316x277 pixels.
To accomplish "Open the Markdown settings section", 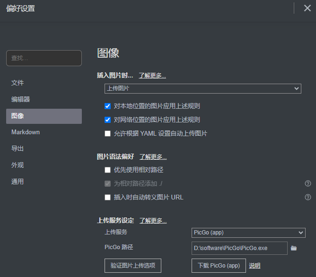I will coord(44,132).
